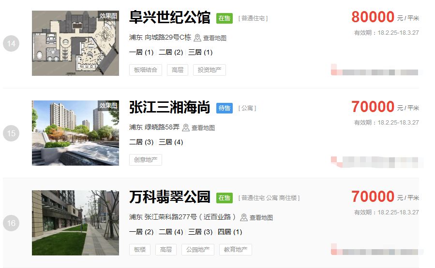Open the 阜兴世纪公馆 listing title

(x=170, y=17)
